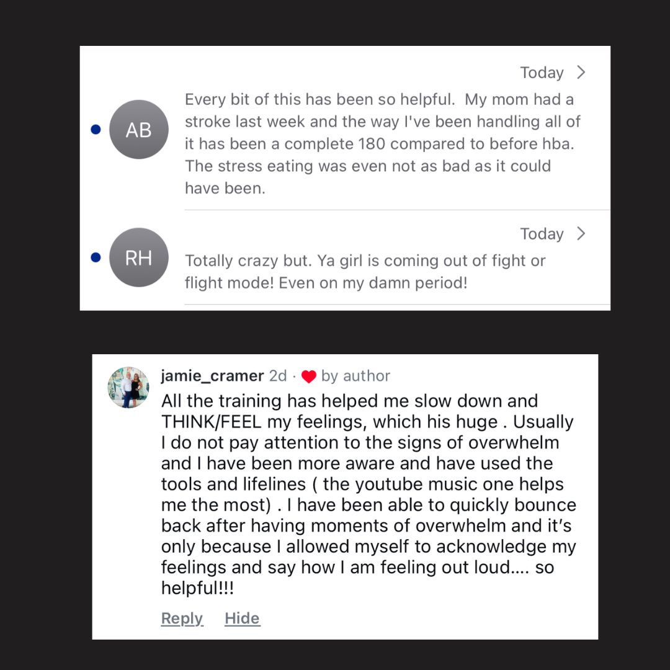Click the 'by author' label
Image resolution: width=670 pixels, height=670 pixels.
[355, 376]
